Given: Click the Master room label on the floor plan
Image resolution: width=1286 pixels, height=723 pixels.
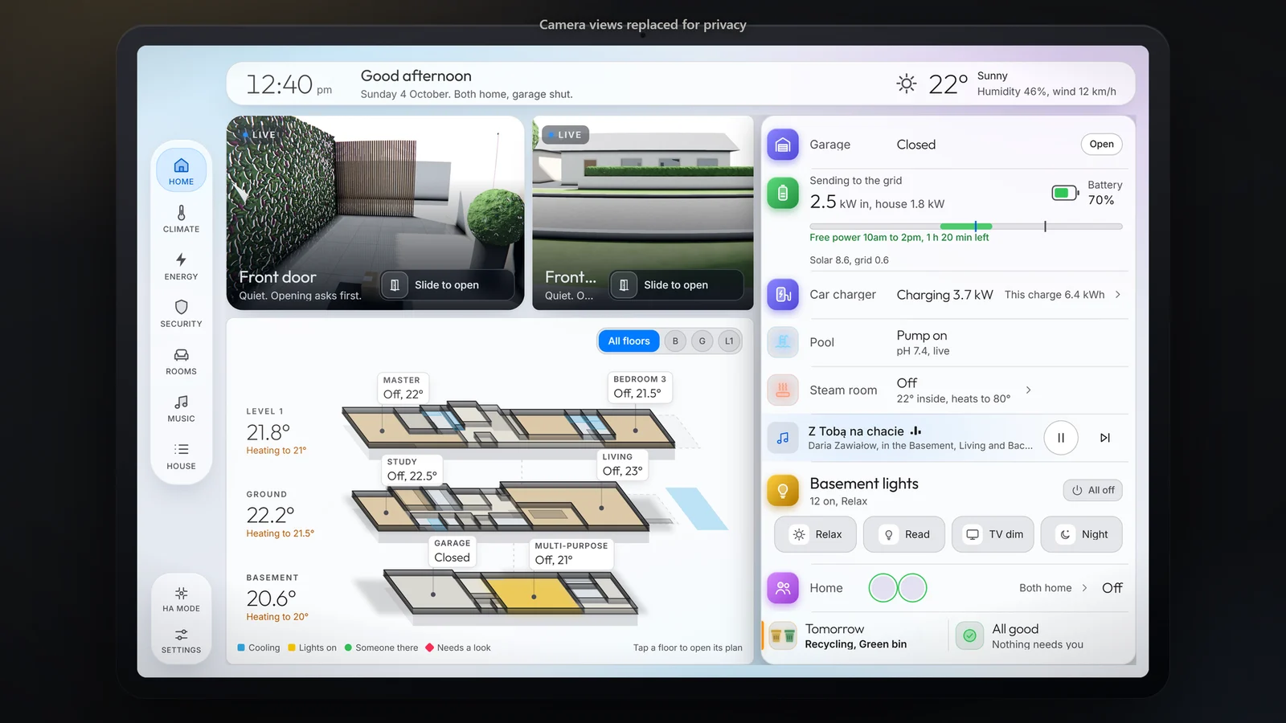Looking at the screenshot, I should (403, 387).
